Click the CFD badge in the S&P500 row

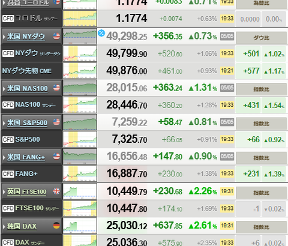pos(8,139)
